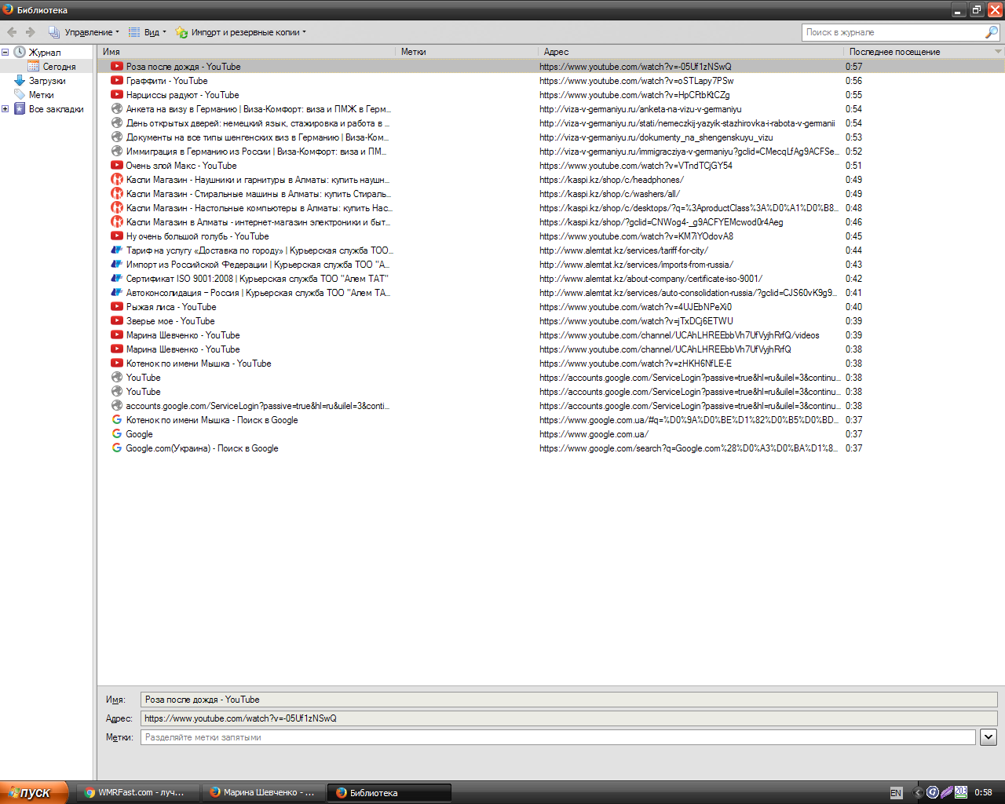The width and height of the screenshot is (1005, 804).
Task: Sort by the Последнее посещение column header
Action: coord(918,52)
